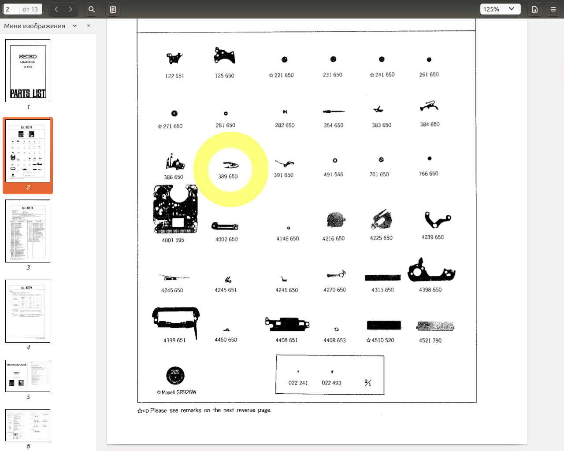Image resolution: width=564 pixels, height=451 pixels.
Task: Click part label 4245 651
Action: pos(226,290)
